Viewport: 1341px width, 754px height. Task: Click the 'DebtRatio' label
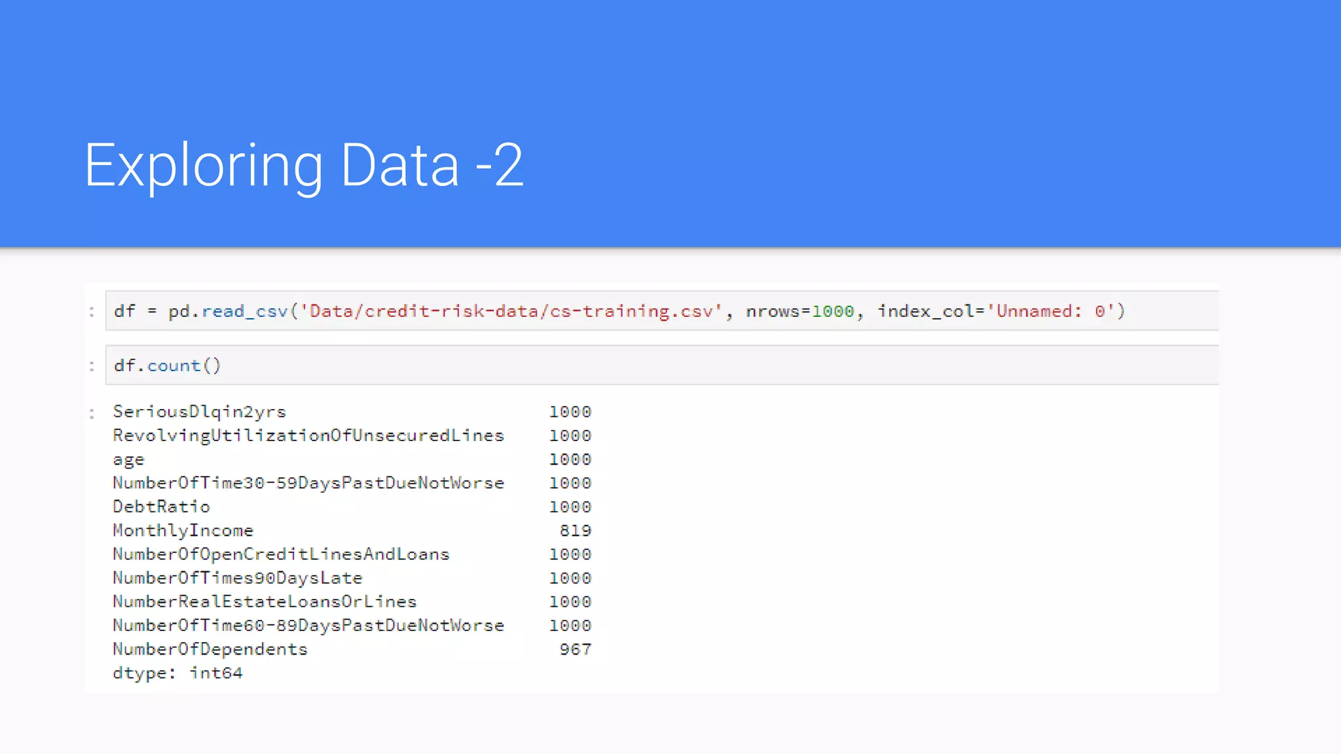pos(161,507)
